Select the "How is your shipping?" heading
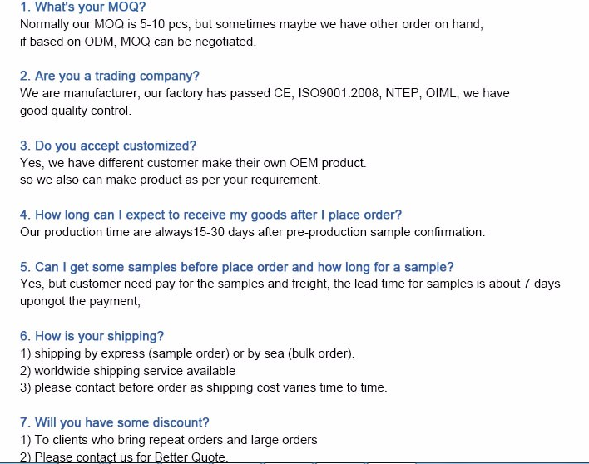This screenshot has width=589, height=464. 92,336
